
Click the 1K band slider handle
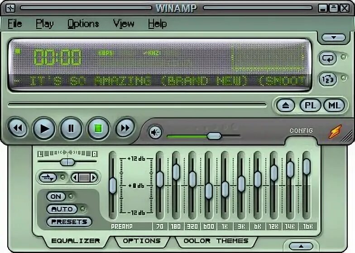(225, 189)
